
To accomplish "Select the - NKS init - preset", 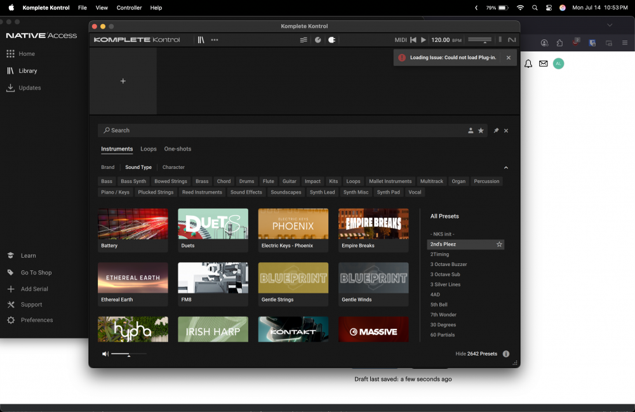I will click(442, 234).
